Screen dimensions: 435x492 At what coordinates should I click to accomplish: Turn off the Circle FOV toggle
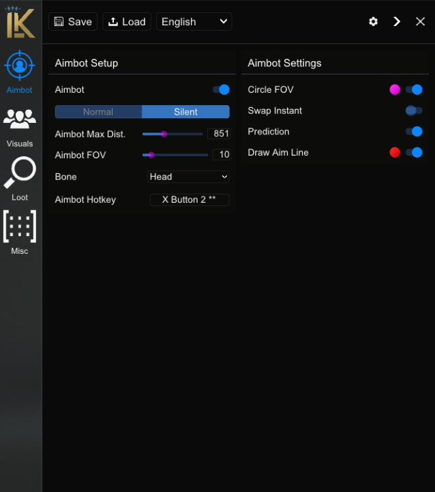click(x=414, y=89)
